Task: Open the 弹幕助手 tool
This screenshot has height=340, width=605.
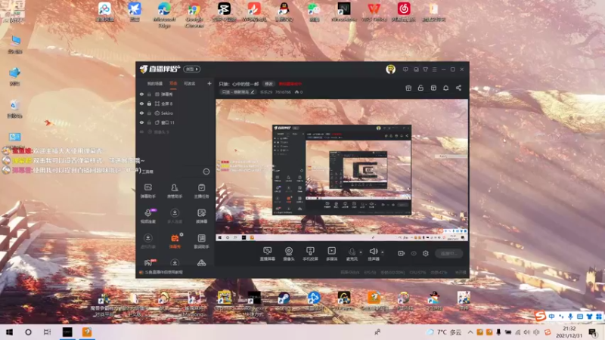Action: 147,191
